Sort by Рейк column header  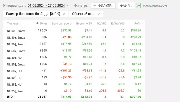(x=138, y=24)
